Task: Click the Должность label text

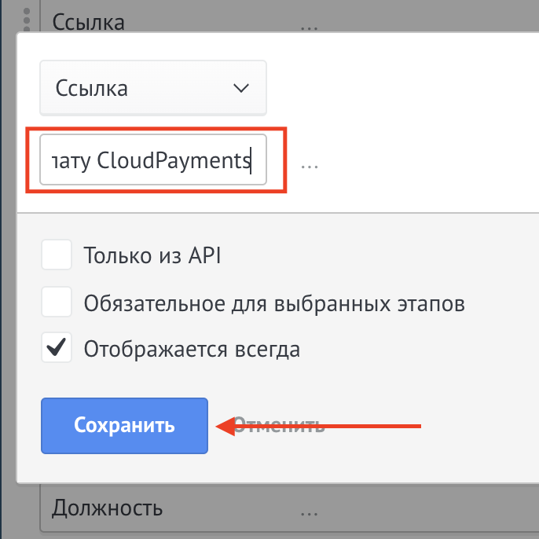Action: (108, 508)
